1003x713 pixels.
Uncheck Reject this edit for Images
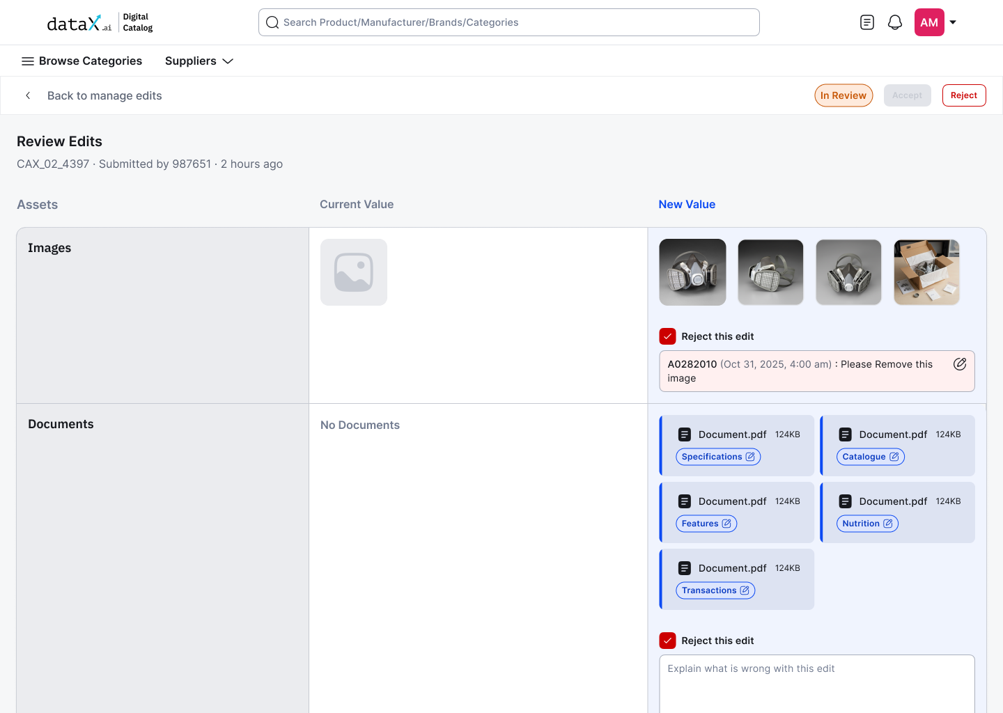[667, 336]
